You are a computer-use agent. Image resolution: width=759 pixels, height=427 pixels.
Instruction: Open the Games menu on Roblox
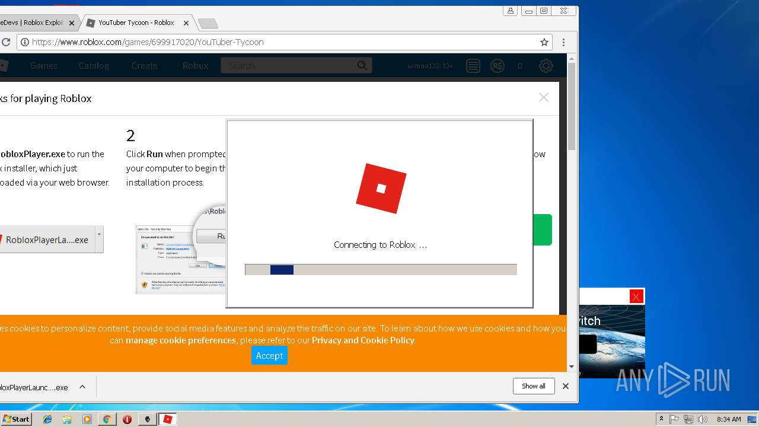coord(44,66)
